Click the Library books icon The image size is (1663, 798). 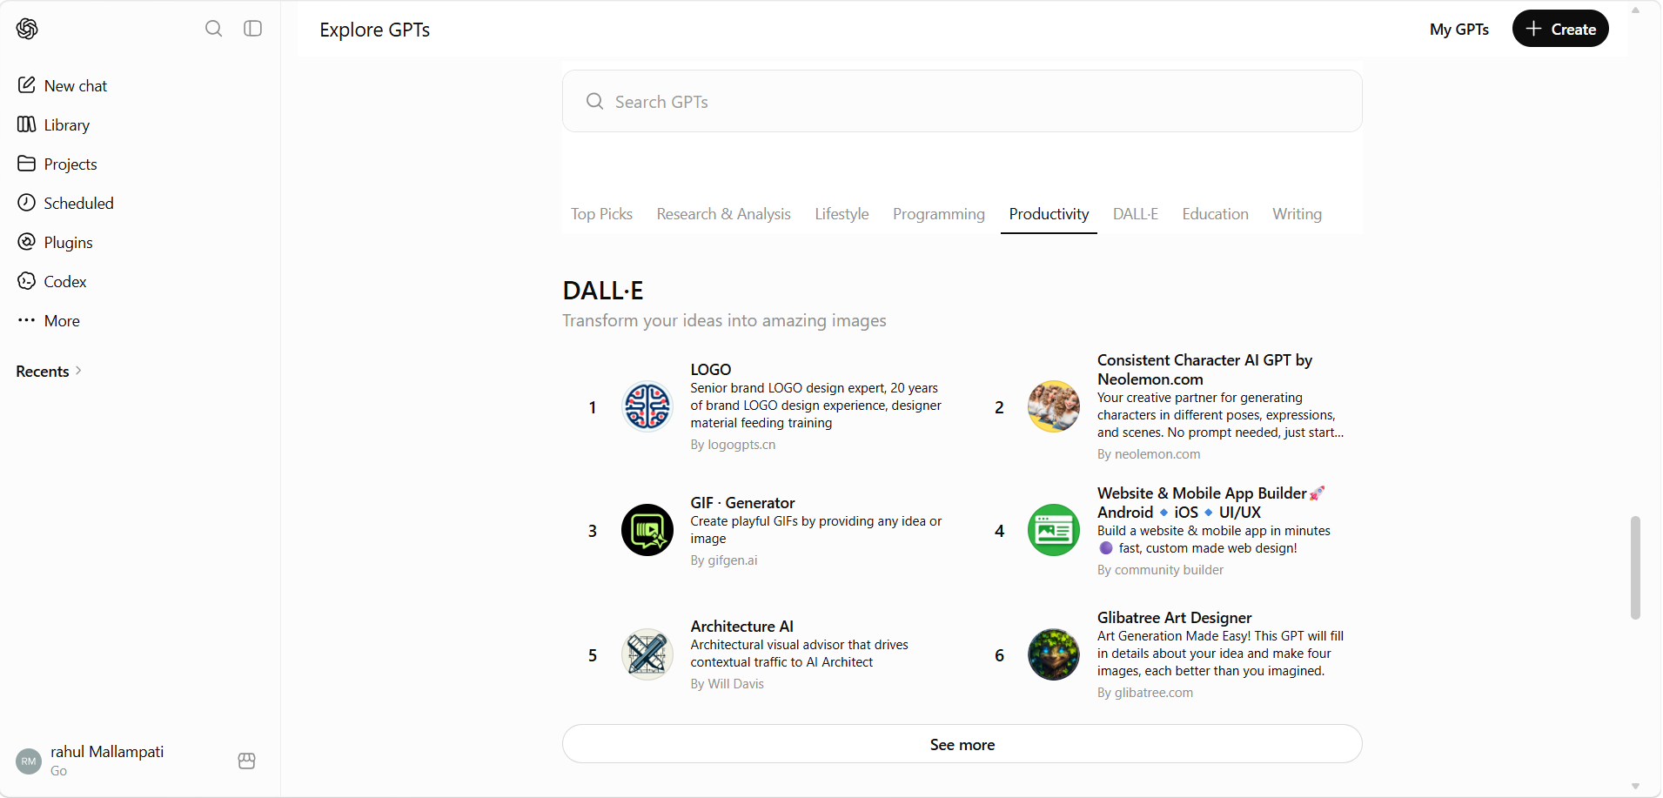tap(27, 124)
